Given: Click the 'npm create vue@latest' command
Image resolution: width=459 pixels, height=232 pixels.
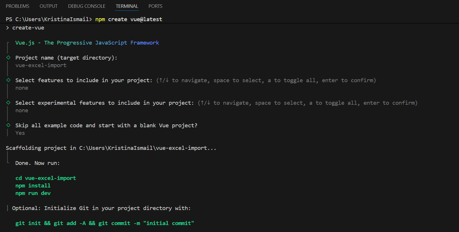Looking at the screenshot, I should click(129, 19).
